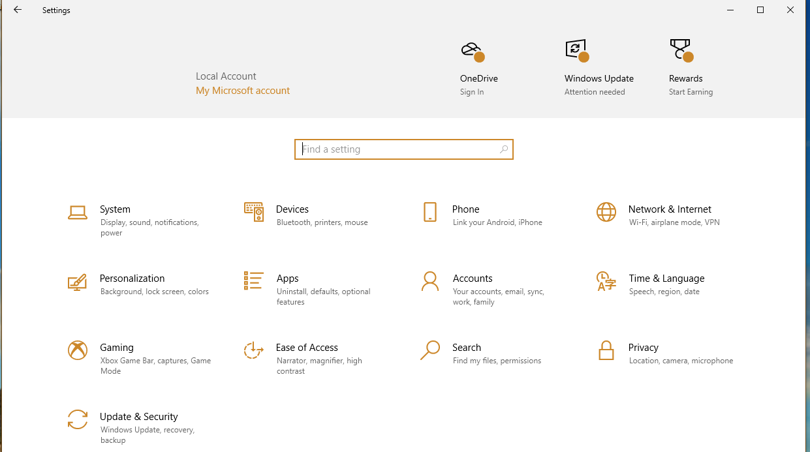Open the Devices keyboard-speaker icon
The height and width of the screenshot is (452, 810).
[x=253, y=212]
